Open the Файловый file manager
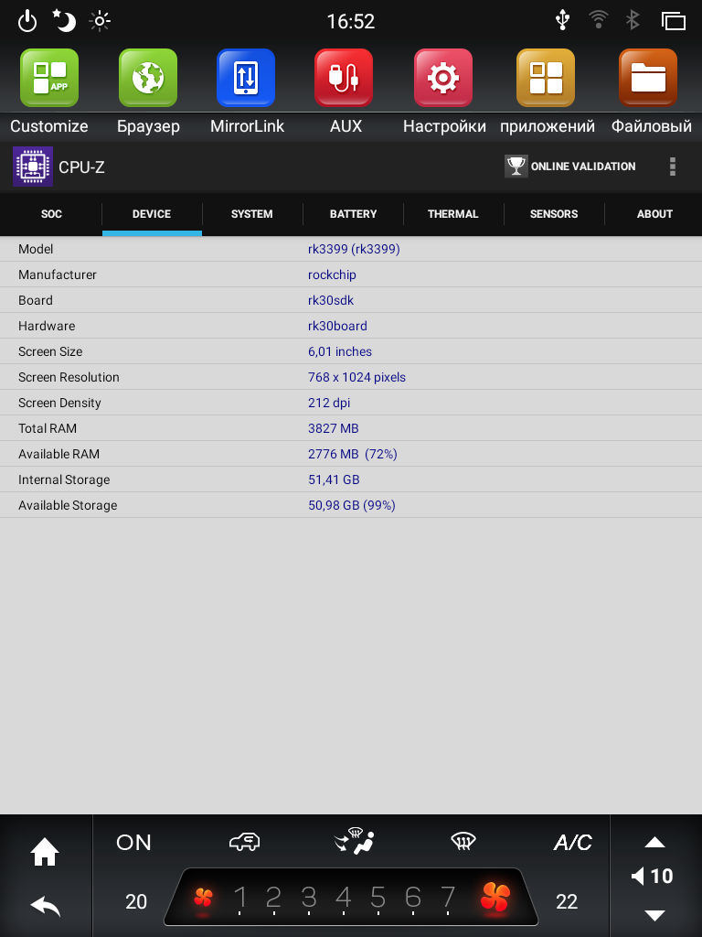The height and width of the screenshot is (937, 702). pos(648,78)
